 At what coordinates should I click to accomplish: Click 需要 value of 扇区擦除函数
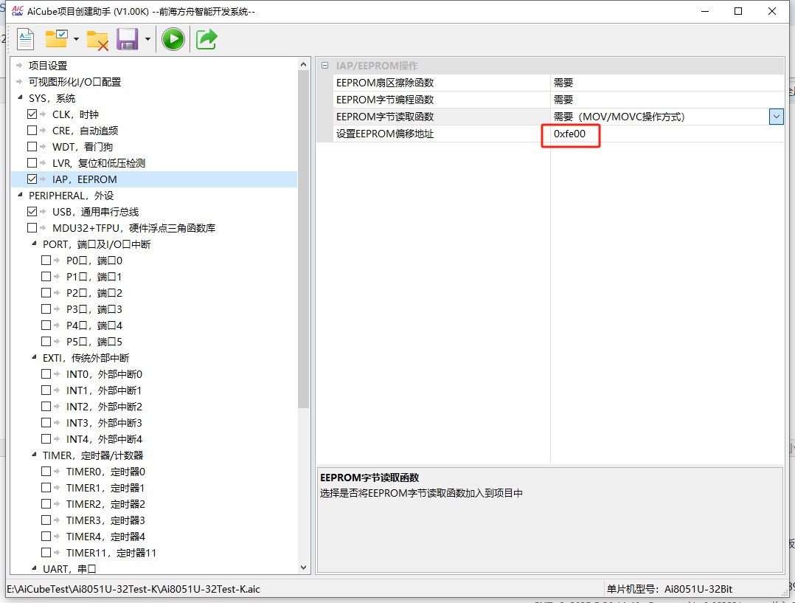coord(563,83)
